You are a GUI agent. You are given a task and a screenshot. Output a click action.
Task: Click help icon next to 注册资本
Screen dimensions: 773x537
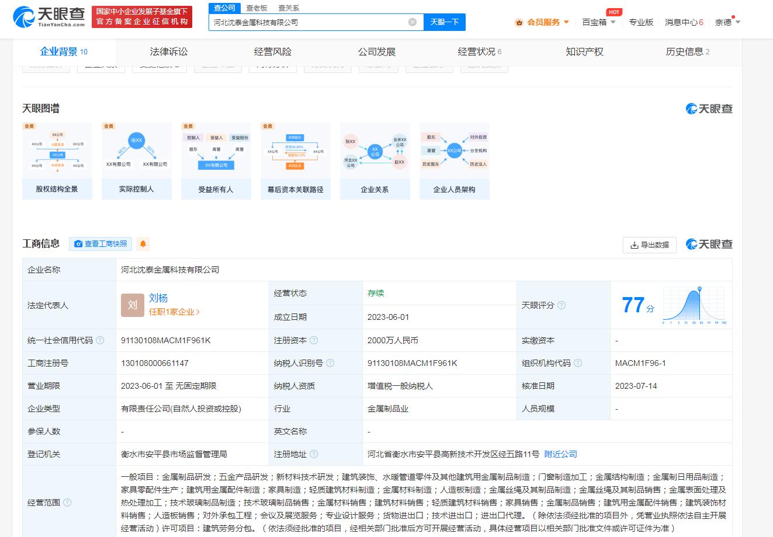pyautogui.click(x=314, y=340)
